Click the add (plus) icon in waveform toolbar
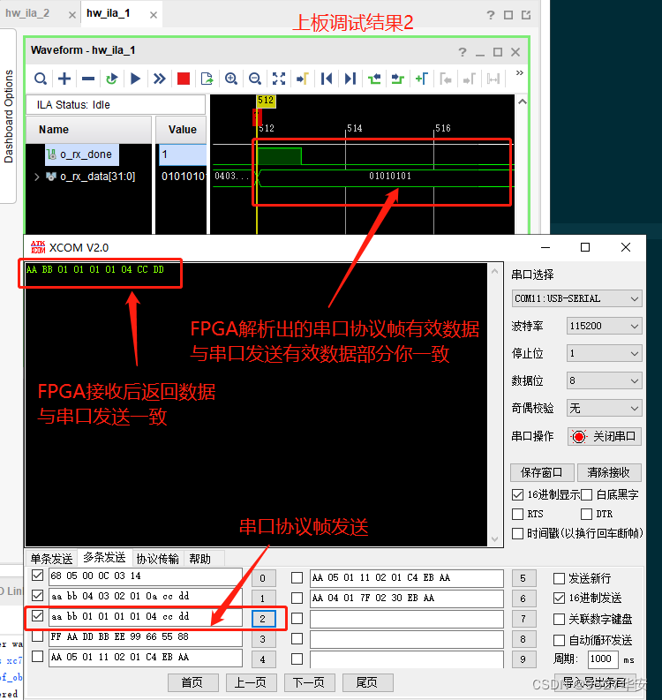 (64, 79)
